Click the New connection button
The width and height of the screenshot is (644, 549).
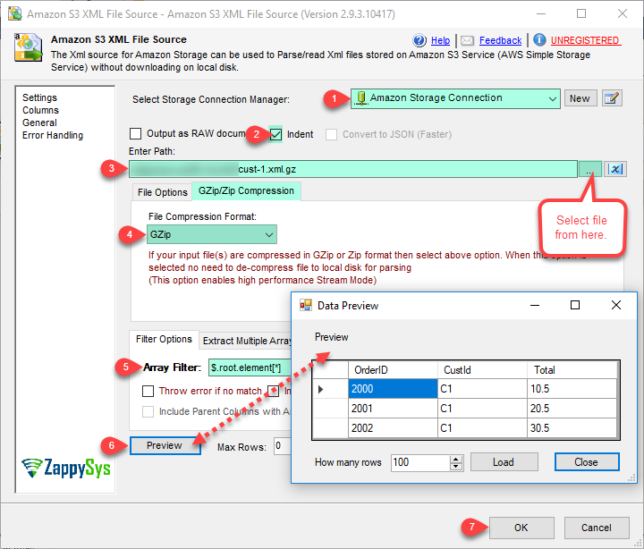coord(580,98)
